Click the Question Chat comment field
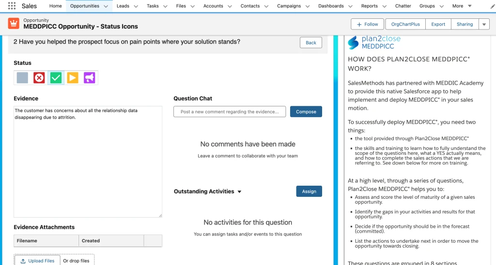 tap(230, 112)
